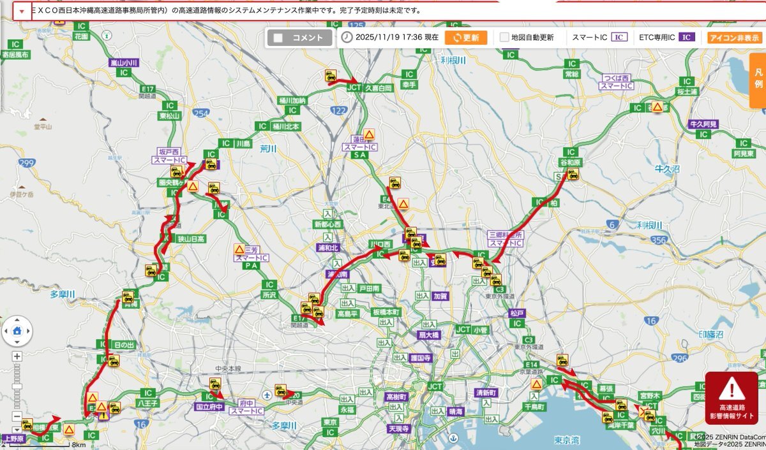Click 所沢 IC label
This screenshot has width=766, height=450.
(x=269, y=295)
